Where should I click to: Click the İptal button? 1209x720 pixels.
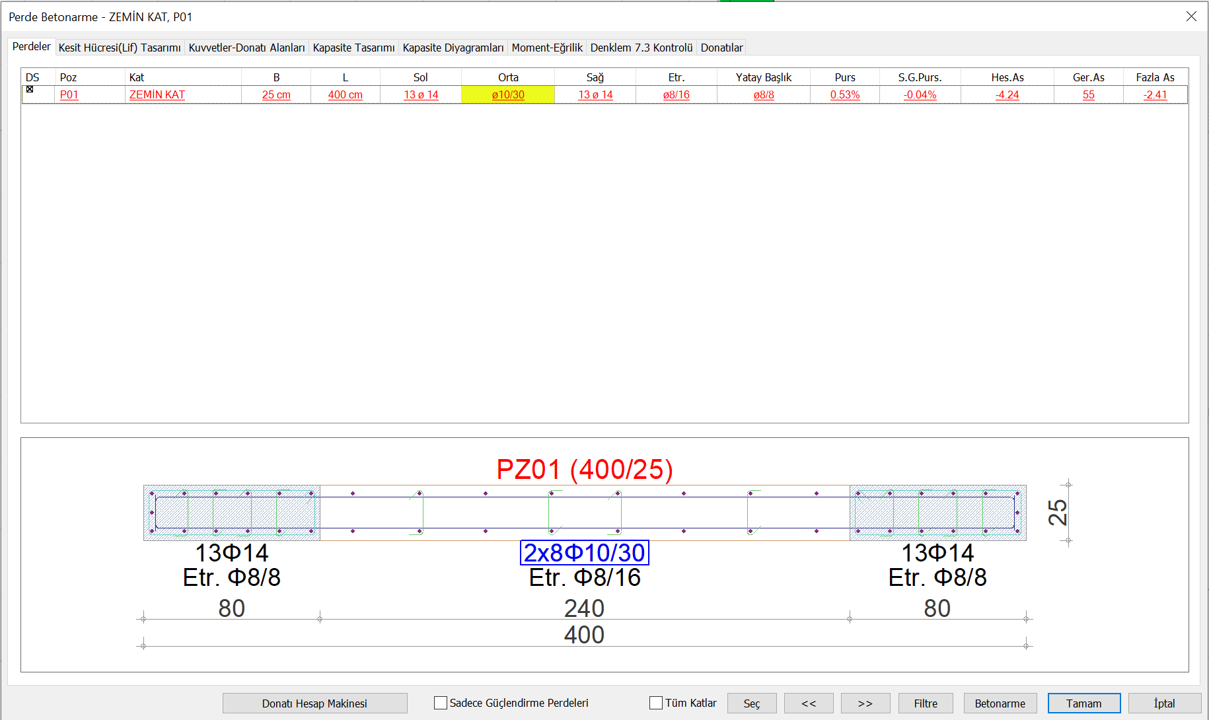1164,703
